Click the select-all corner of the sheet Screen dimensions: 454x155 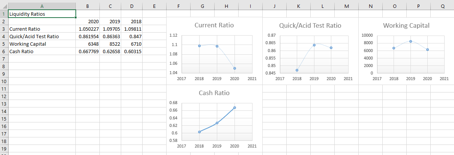tap(4, 6)
